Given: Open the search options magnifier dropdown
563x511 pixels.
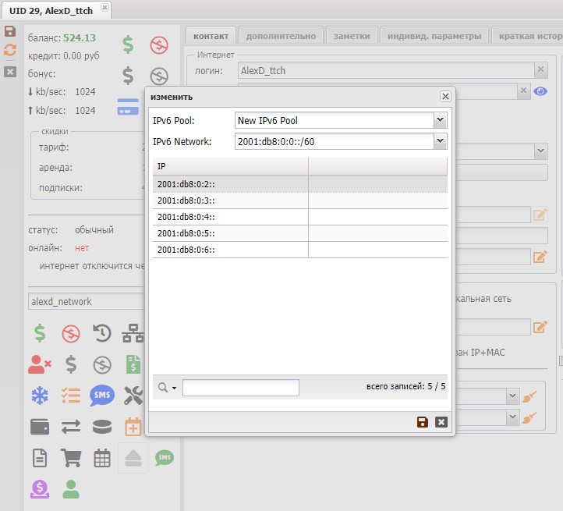Looking at the screenshot, I should 167,388.
